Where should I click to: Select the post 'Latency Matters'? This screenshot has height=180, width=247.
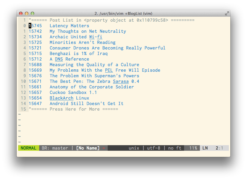tap(69, 26)
